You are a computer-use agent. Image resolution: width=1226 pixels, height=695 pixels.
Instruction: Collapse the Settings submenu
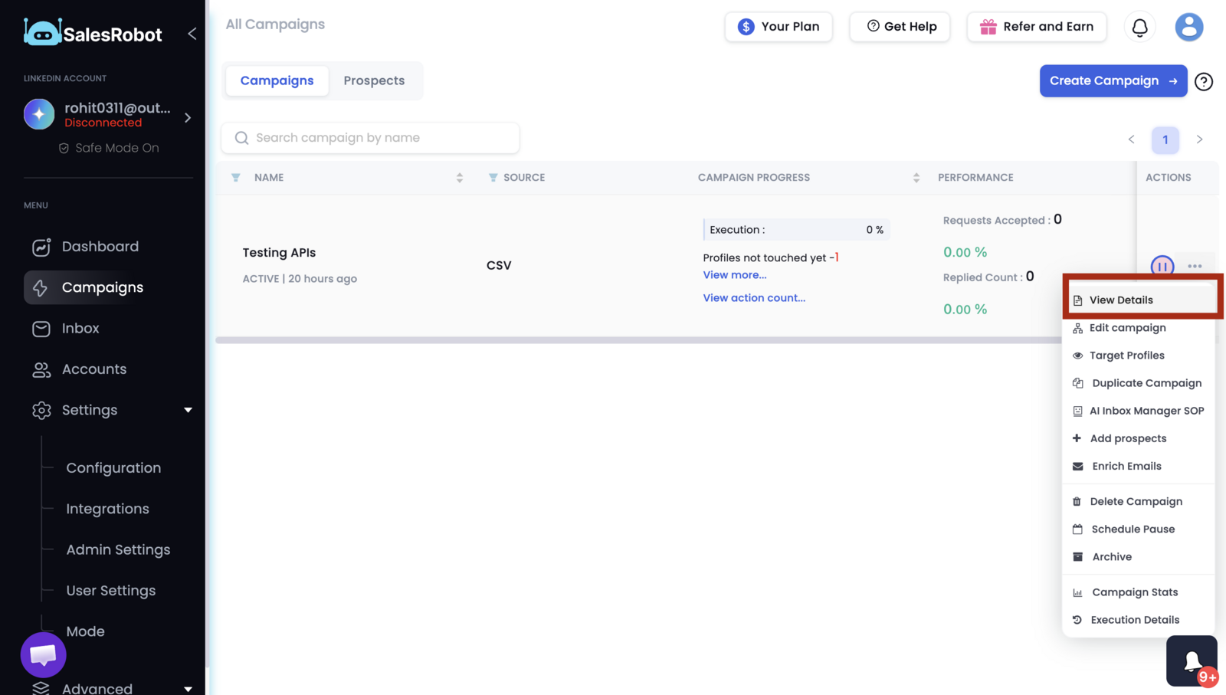(188, 410)
